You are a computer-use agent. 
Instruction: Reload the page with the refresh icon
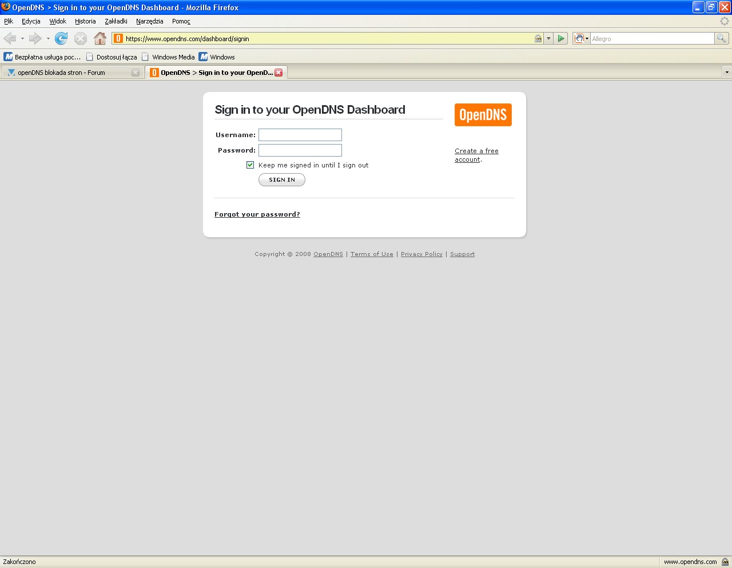click(61, 38)
